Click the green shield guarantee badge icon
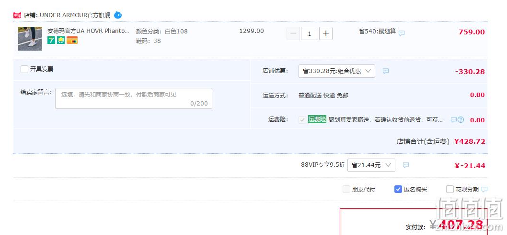 (x=61, y=40)
